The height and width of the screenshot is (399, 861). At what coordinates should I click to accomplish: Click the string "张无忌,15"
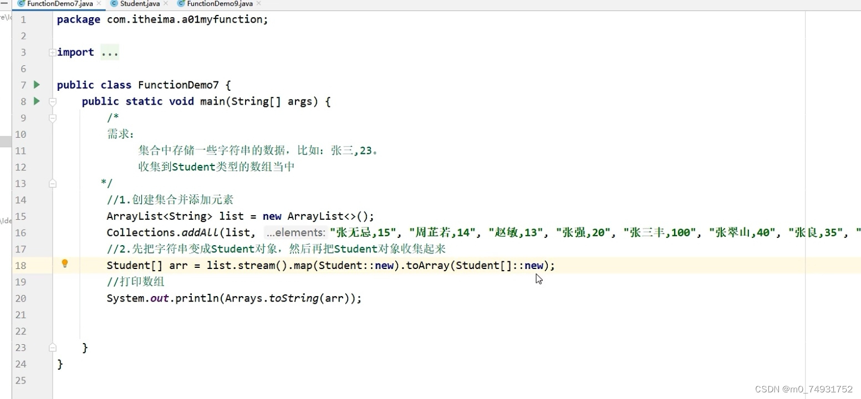363,233
